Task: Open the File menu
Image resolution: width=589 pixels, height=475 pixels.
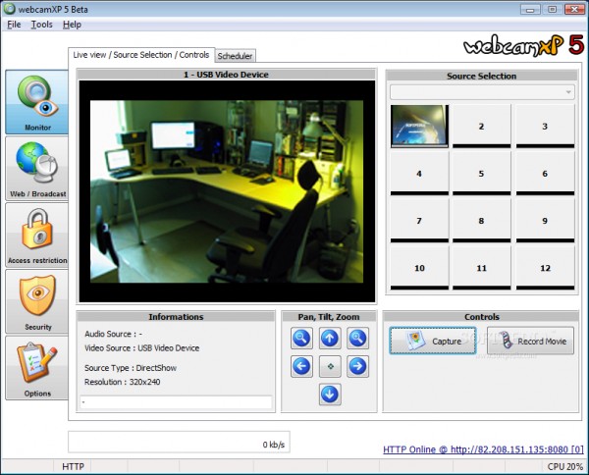Action: [x=14, y=25]
